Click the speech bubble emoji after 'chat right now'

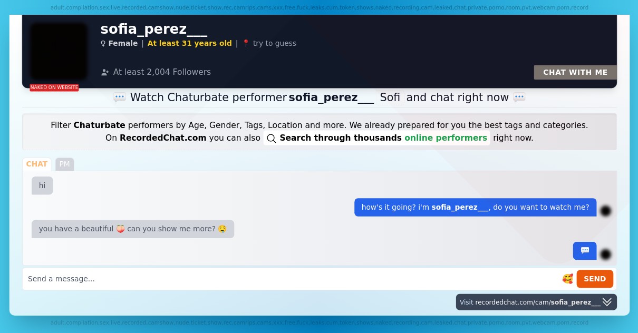pyautogui.click(x=519, y=97)
